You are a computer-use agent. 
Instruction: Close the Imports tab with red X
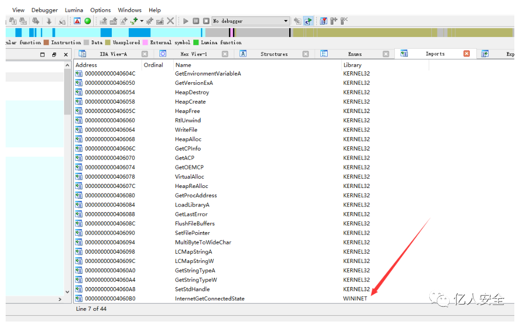pyautogui.click(x=467, y=53)
